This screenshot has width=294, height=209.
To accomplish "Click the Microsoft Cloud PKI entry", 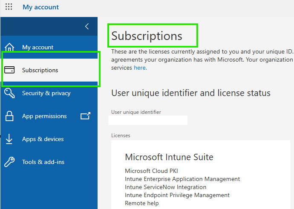I will pyautogui.click(x=151, y=171).
